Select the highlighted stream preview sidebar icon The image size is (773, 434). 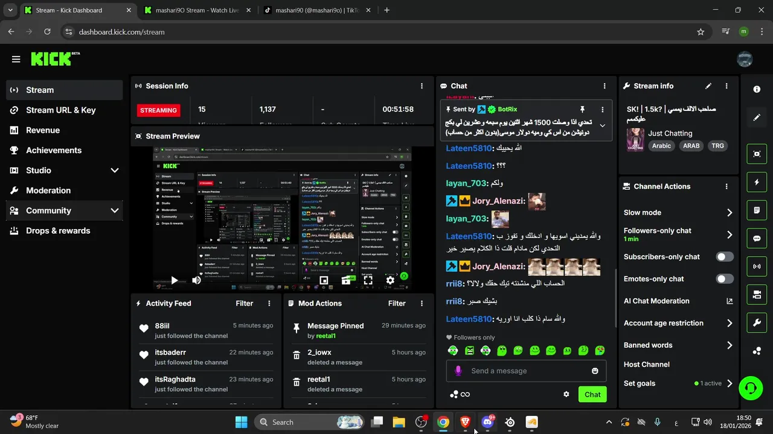tap(757, 154)
